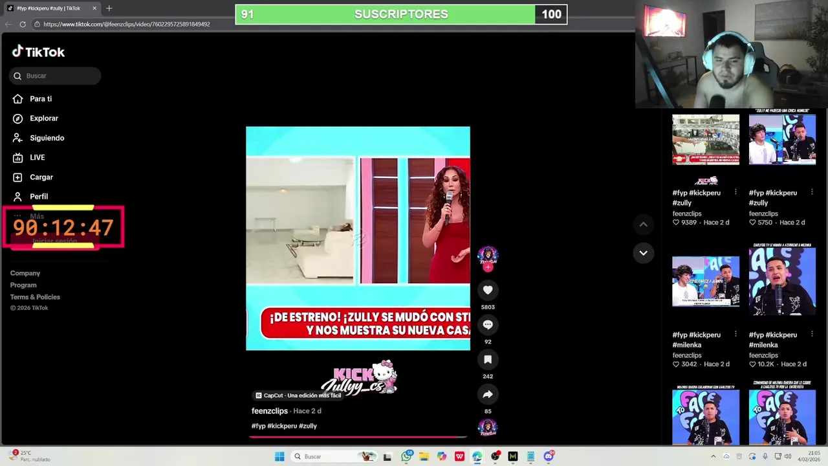Open the Program footer link

[23, 285]
